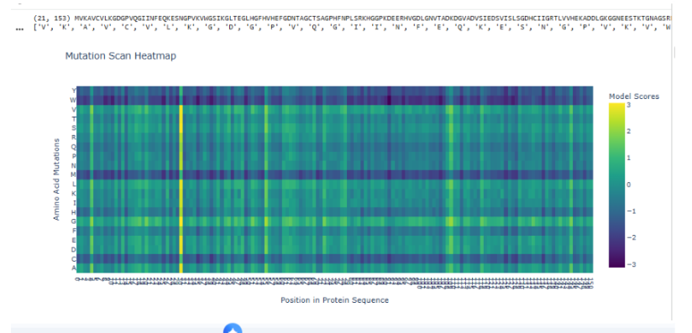Click y-axis tick label E
Viewport: 692px width, 333px height.
74,240
